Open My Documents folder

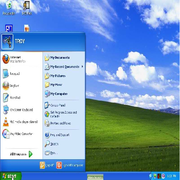pyautogui.click(x=64, y=58)
